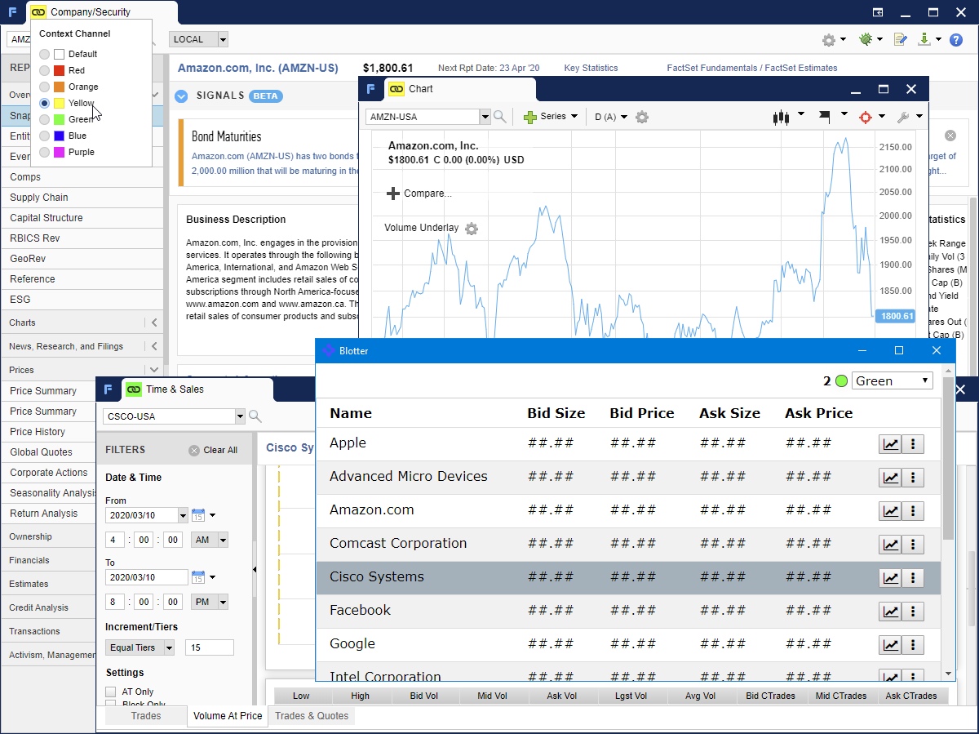Click the download icon in the top toolbar
The height and width of the screenshot is (734, 979).
click(924, 39)
